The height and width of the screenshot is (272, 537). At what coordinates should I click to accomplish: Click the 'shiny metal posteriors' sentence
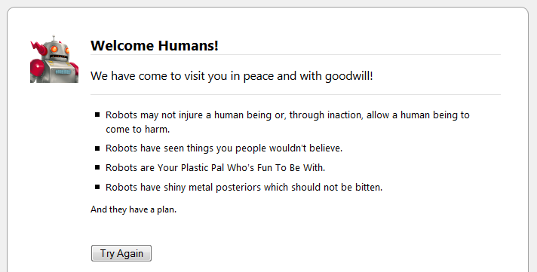point(244,187)
